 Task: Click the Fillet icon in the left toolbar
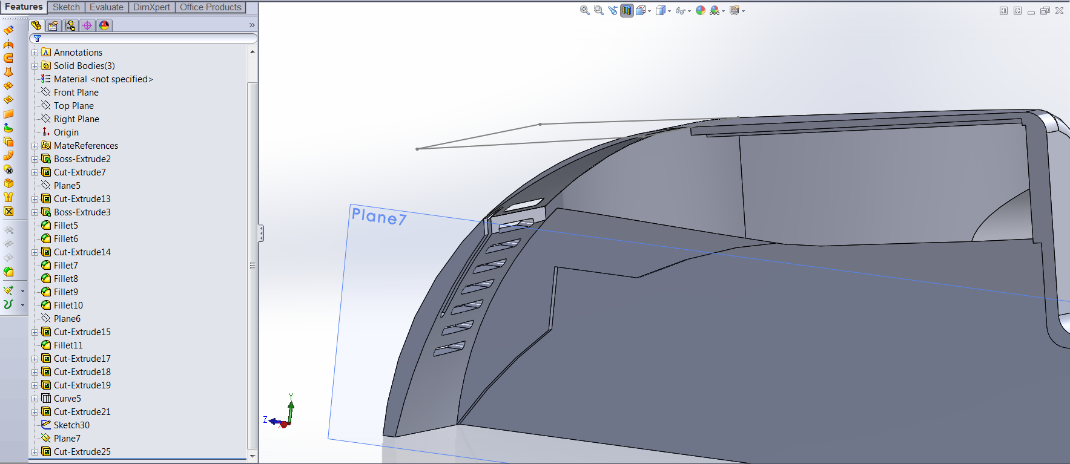pyautogui.click(x=8, y=272)
